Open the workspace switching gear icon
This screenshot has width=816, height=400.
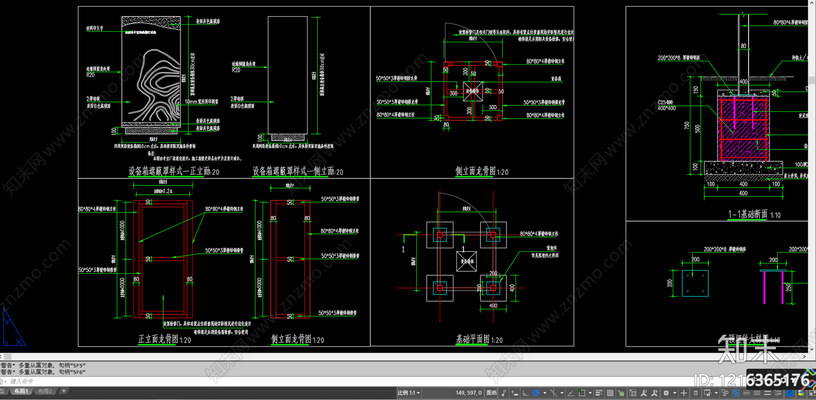(x=666, y=393)
